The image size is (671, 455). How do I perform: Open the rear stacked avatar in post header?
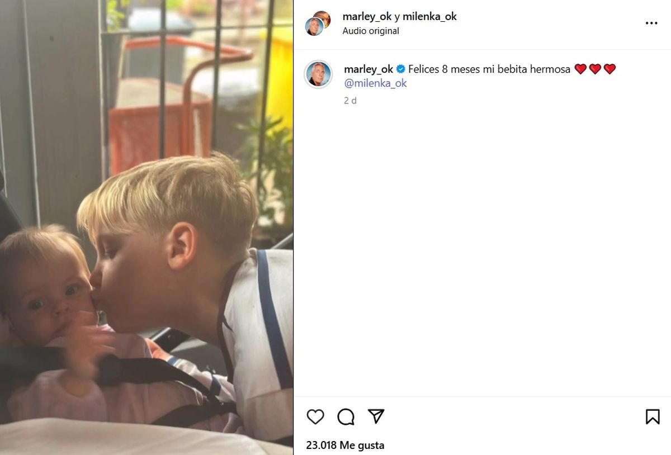[324, 17]
